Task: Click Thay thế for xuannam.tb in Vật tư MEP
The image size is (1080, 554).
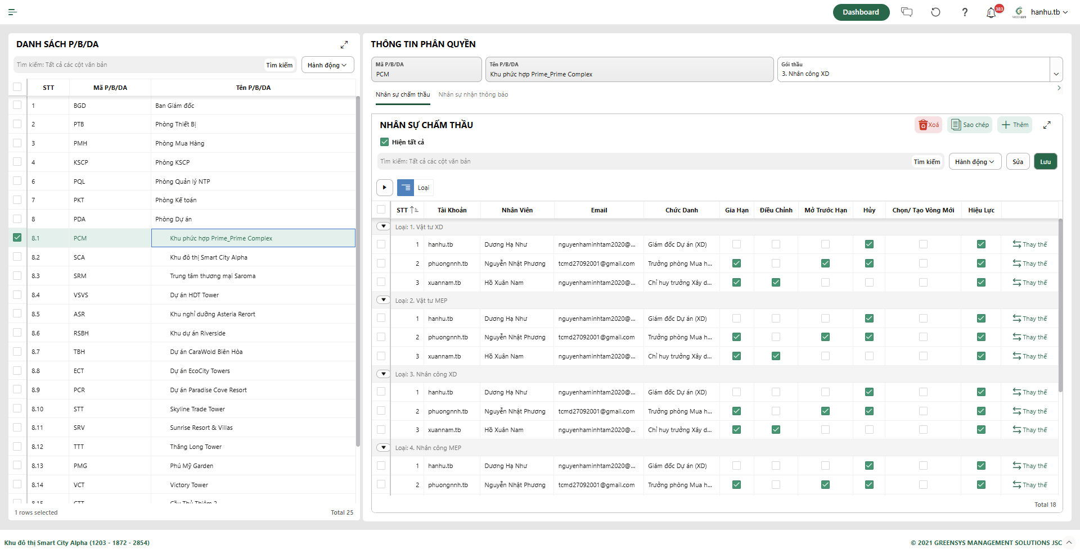Action: click(x=1030, y=356)
